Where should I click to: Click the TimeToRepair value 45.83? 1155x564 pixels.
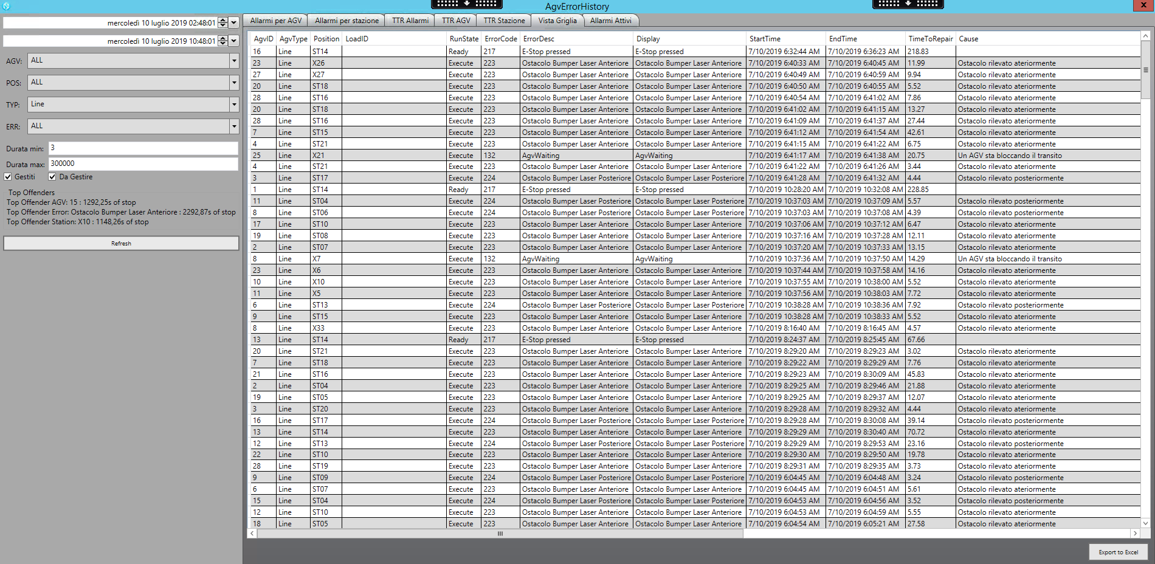(931, 374)
